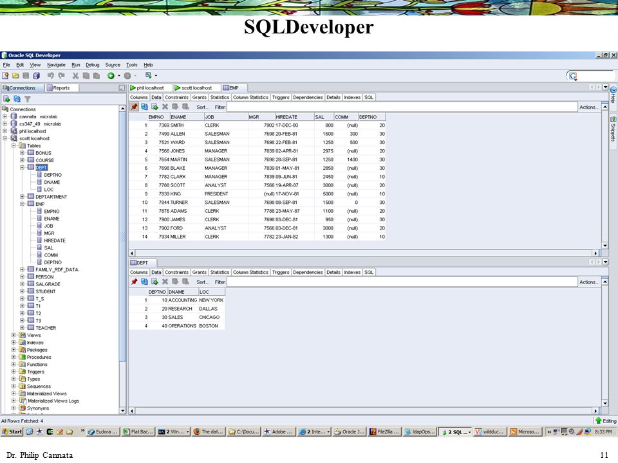Open dropdown arrow next to SQL Worksheet icon
The width and height of the screenshot is (618, 463).
[x=156, y=76]
